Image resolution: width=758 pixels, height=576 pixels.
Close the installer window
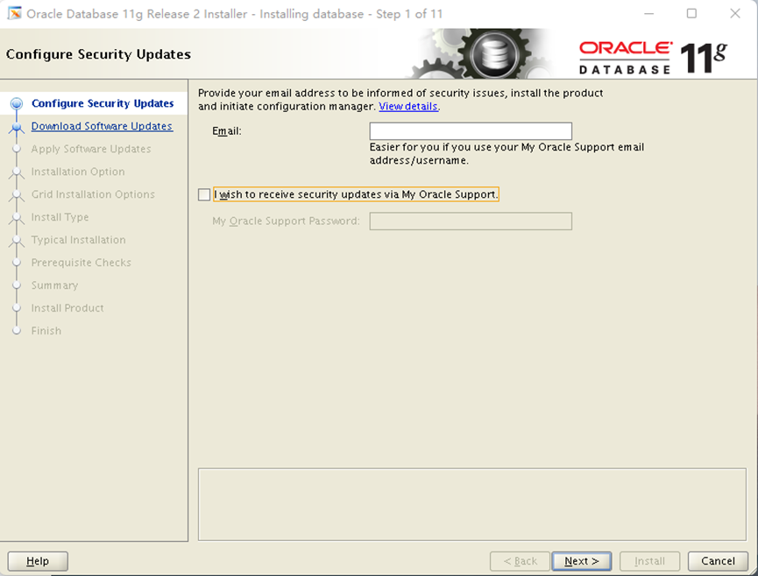coord(735,13)
